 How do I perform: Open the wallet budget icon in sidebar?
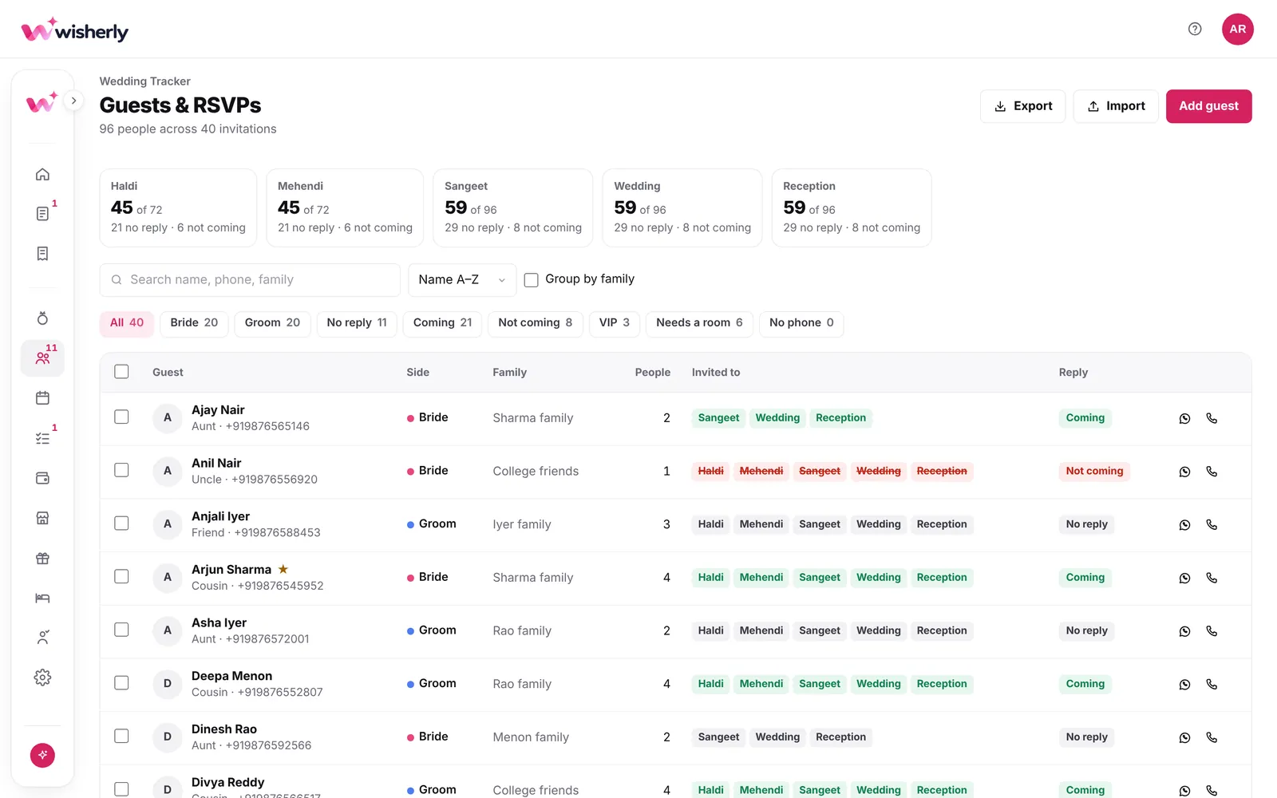tap(42, 478)
